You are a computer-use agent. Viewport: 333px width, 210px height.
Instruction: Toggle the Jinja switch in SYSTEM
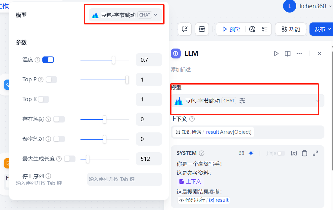pos(281,153)
